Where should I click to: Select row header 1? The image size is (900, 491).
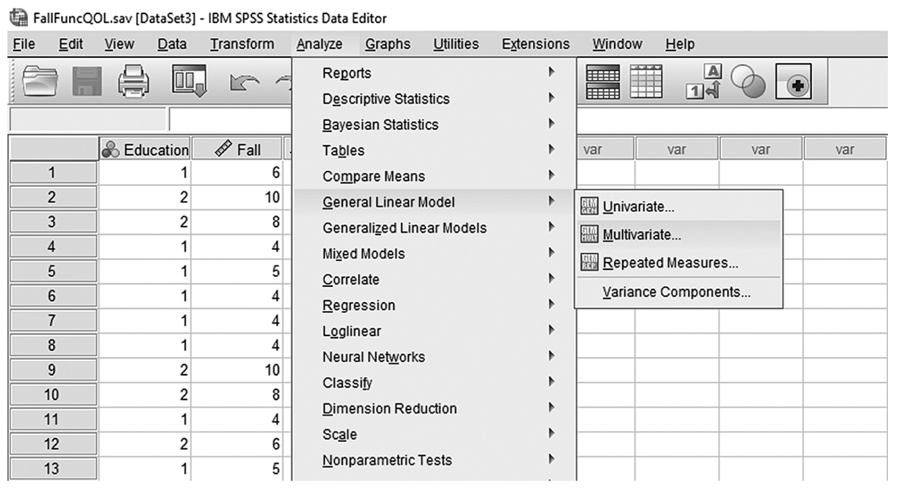(53, 173)
